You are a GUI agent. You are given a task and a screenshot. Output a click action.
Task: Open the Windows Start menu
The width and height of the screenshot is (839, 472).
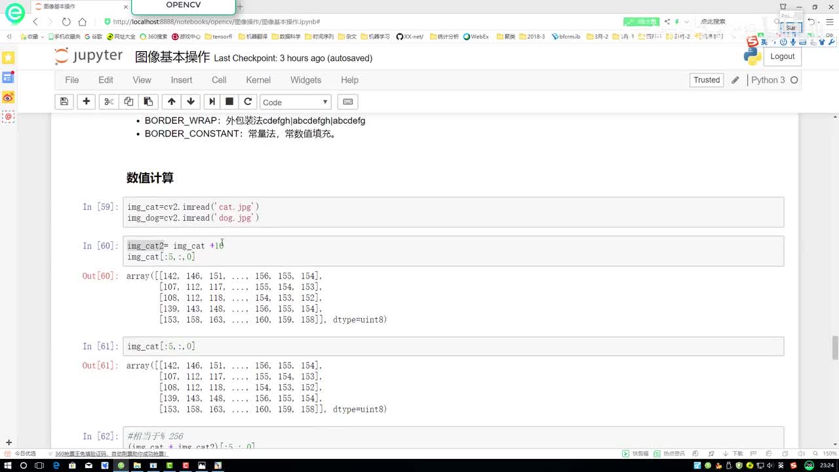(7, 465)
